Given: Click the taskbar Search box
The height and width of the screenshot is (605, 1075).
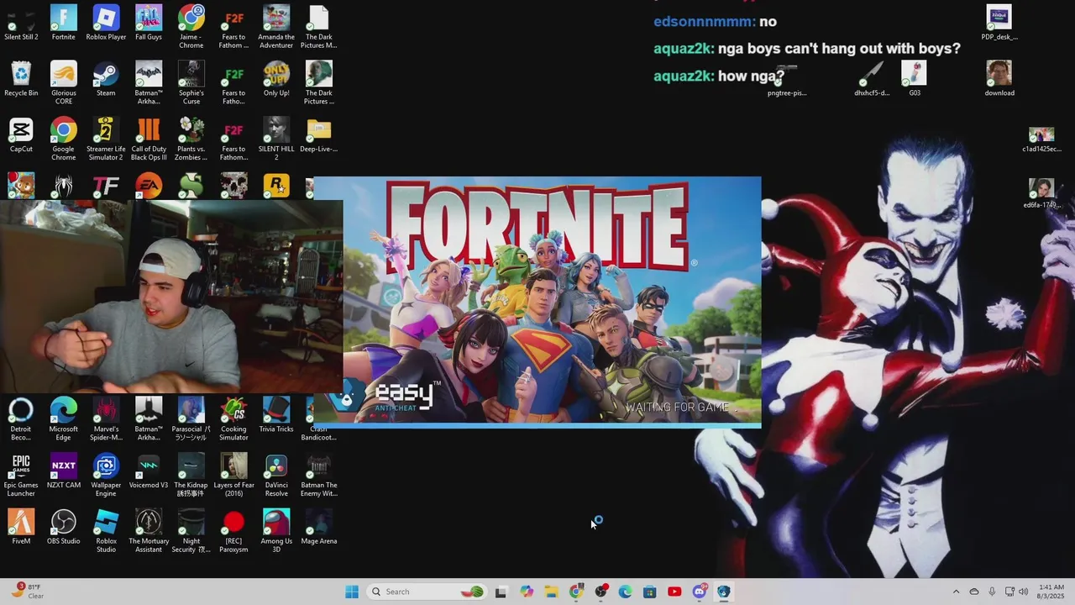Looking at the screenshot, I should (x=427, y=592).
